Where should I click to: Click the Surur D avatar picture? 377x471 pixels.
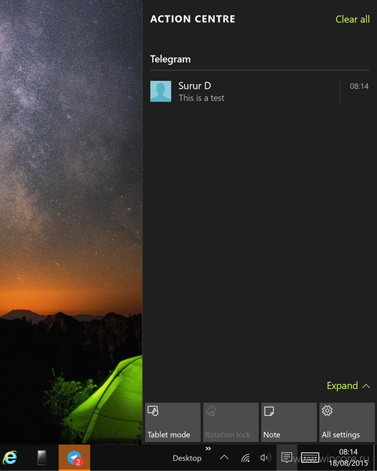pyautogui.click(x=161, y=91)
